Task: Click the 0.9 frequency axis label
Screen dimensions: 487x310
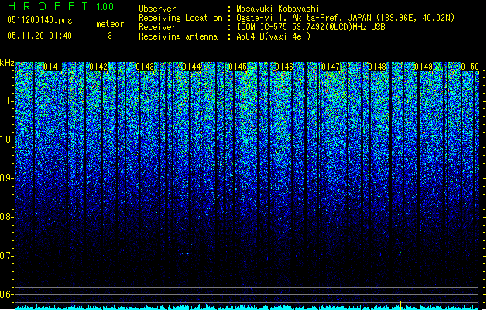Action: coord(7,178)
